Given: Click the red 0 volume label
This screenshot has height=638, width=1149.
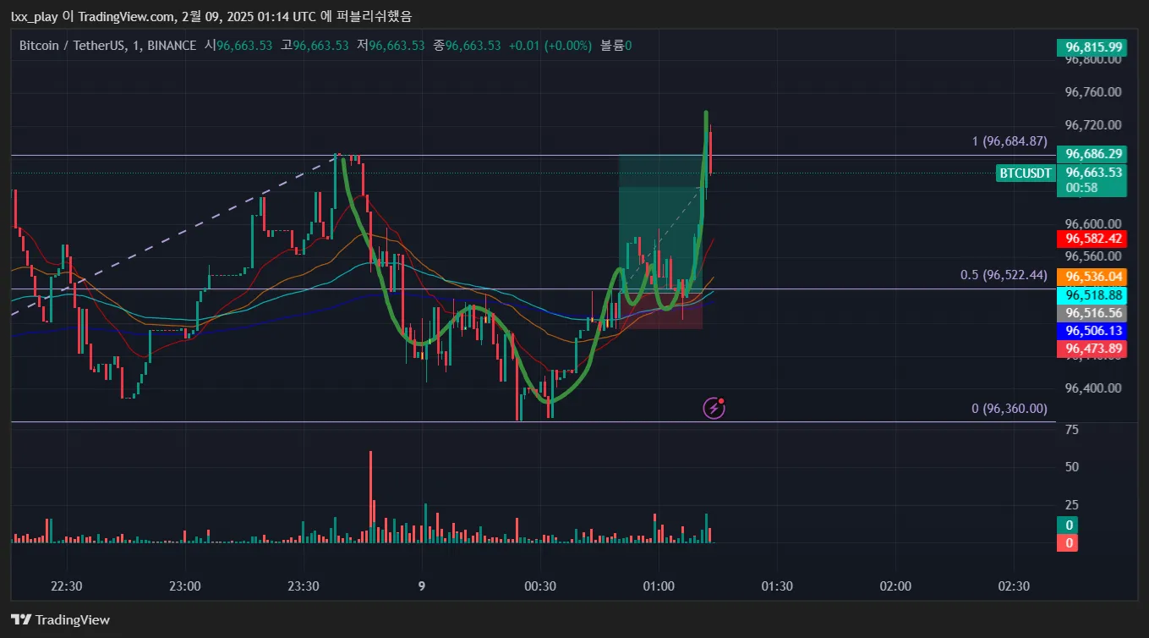Looking at the screenshot, I should coord(1068,543).
